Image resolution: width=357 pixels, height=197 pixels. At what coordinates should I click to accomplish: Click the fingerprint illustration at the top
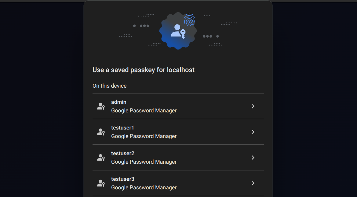(x=189, y=20)
